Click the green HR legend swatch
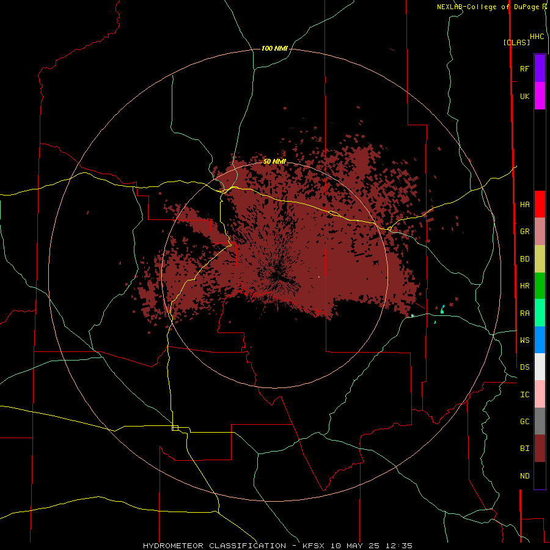 [540, 286]
